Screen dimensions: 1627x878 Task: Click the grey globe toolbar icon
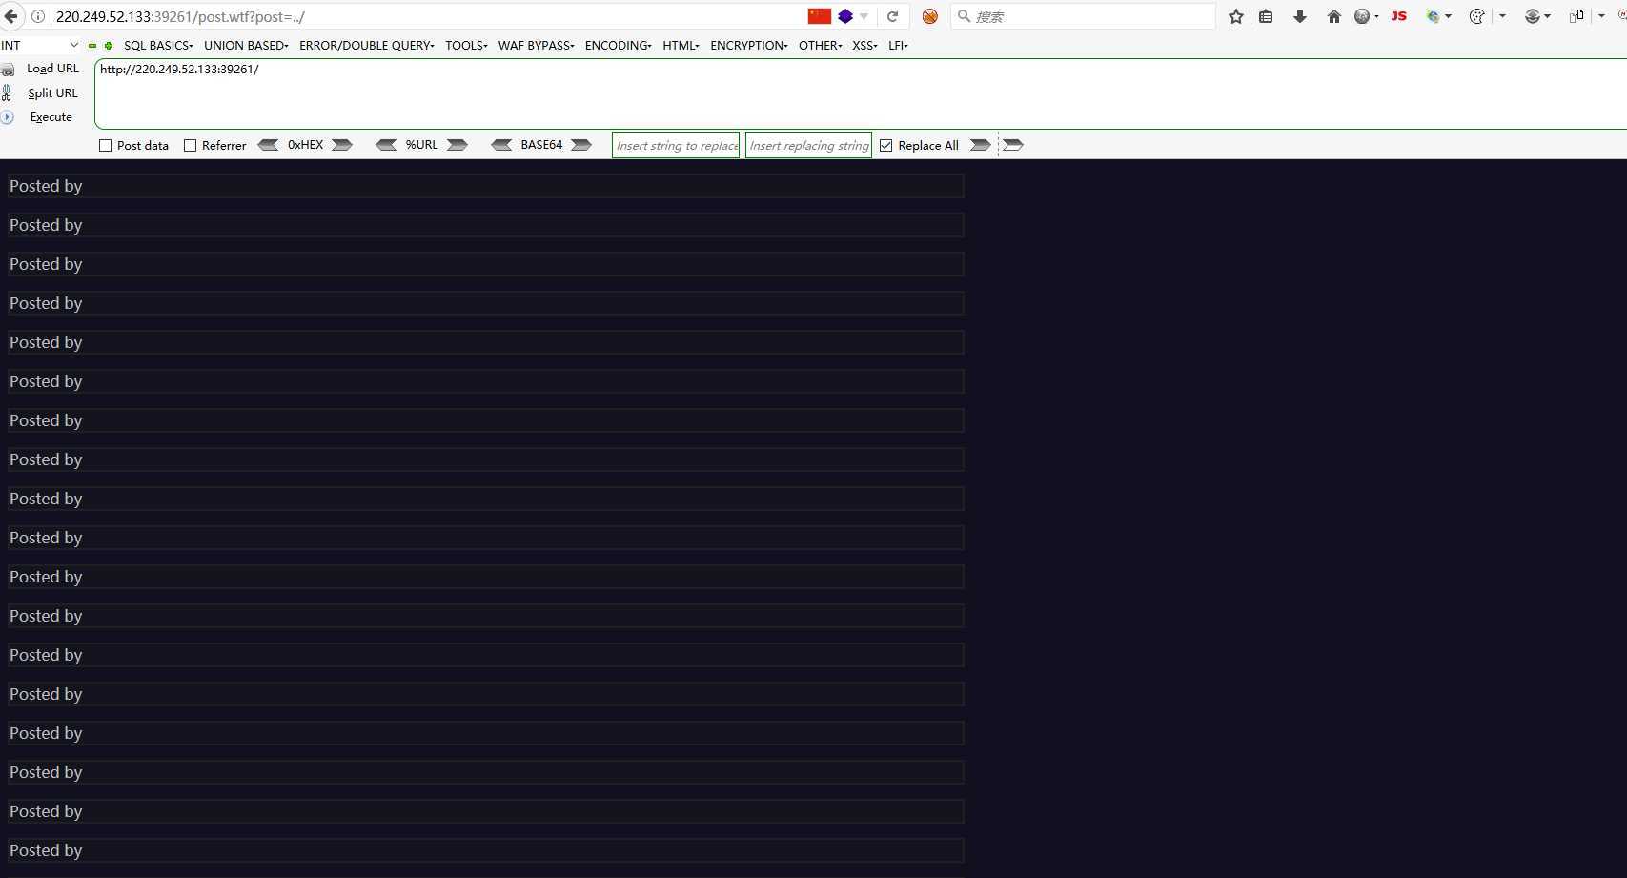click(1362, 16)
